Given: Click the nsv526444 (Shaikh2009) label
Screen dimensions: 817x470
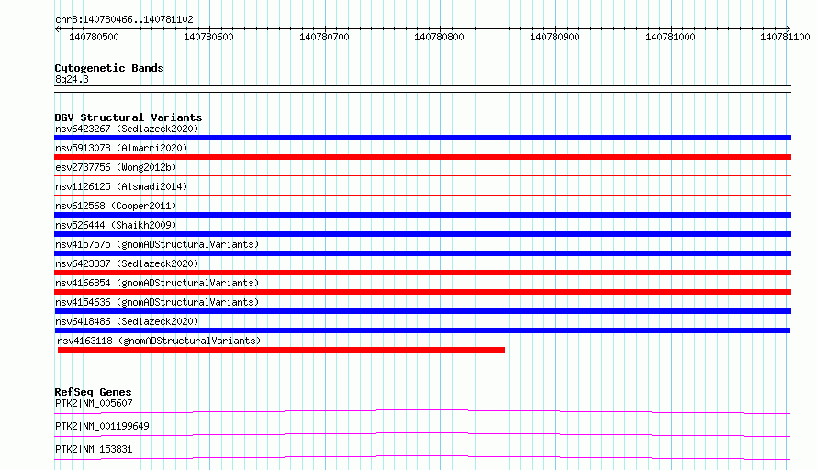Looking at the screenshot, I should point(116,225).
